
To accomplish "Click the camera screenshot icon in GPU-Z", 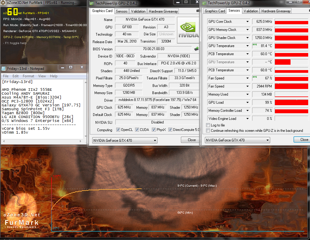I will click(198, 11).
